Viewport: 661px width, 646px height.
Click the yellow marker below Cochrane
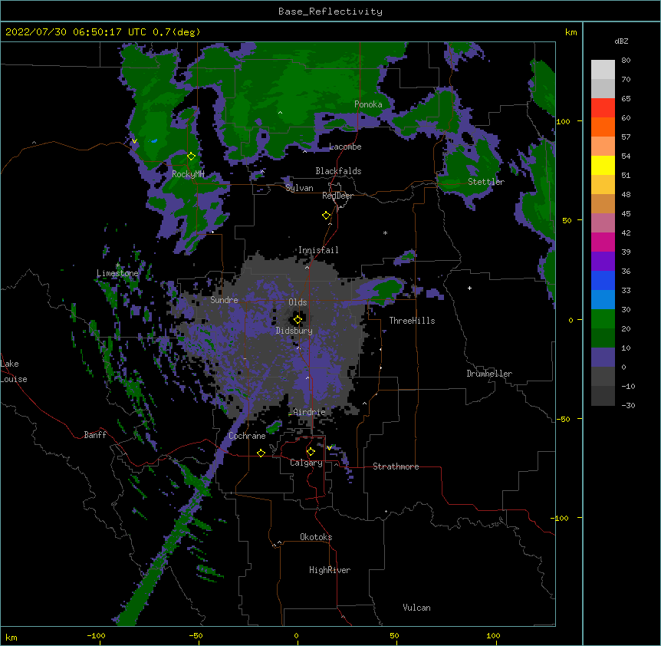coord(261,453)
